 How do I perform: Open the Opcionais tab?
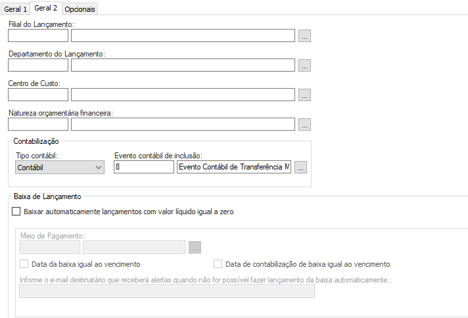pos(80,9)
